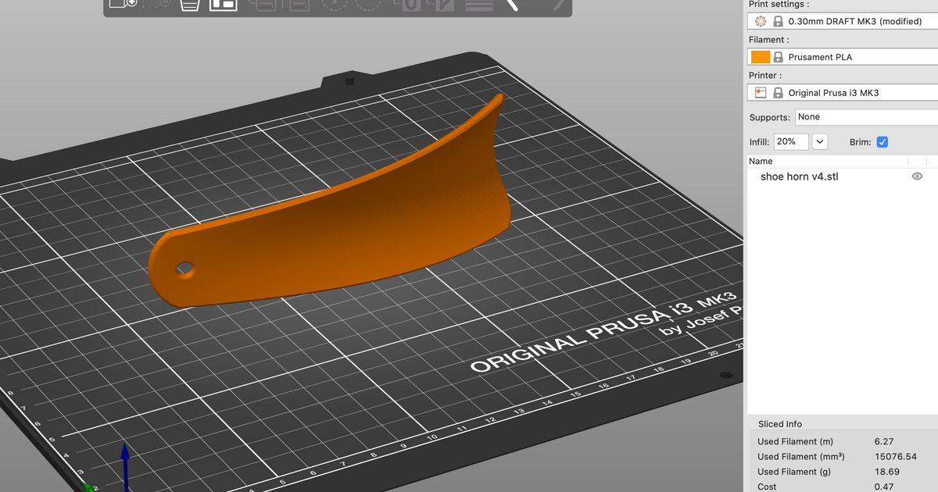Viewport: 938px width, 492px height.
Task: Open the Prusament PLA filament dropdown
Action: (x=843, y=57)
